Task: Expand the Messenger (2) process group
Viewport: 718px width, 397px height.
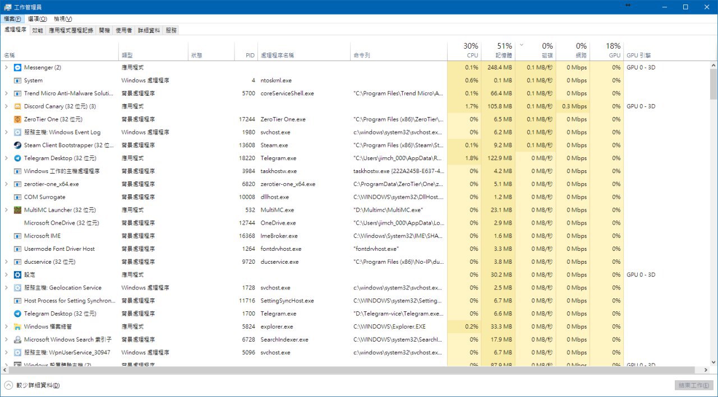Action: [x=6, y=68]
